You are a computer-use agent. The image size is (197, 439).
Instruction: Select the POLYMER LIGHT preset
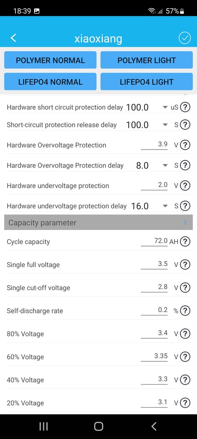pos(147,60)
